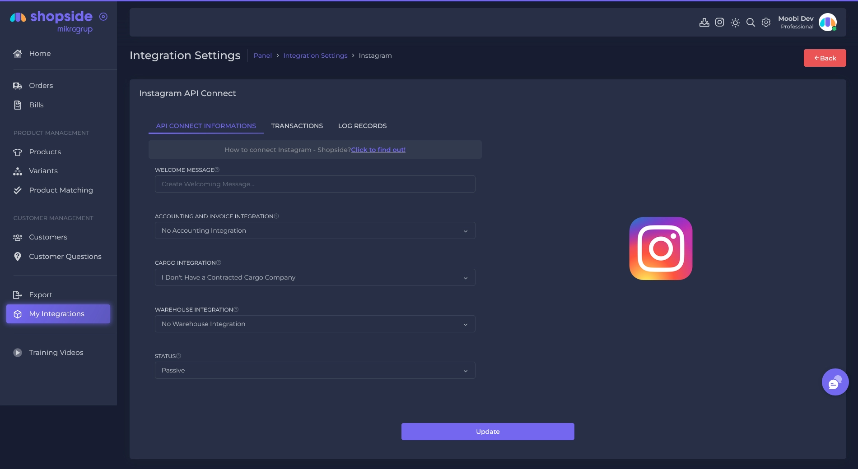Image resolution: width=858 pixels, height=469 pixels.
Task: Click the Cargo Integration help icon
Action: pyautogui.click(x=219, y=262)
